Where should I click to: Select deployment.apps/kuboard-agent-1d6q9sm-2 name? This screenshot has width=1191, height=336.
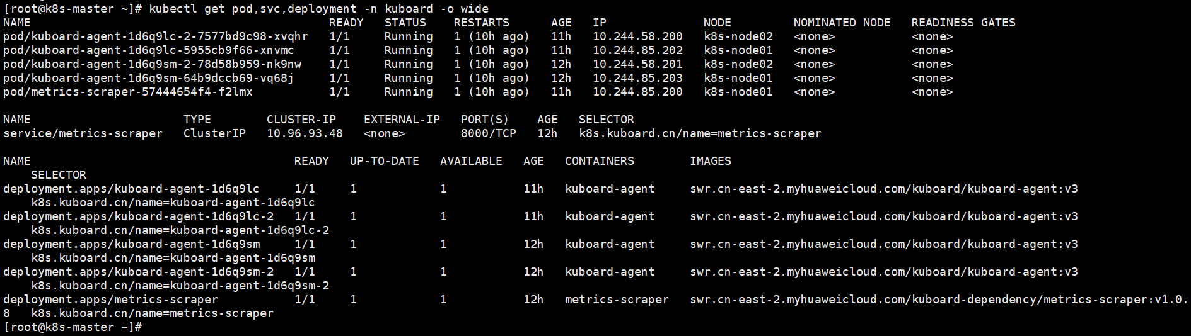pyautogui.click(x=138, y=272)
